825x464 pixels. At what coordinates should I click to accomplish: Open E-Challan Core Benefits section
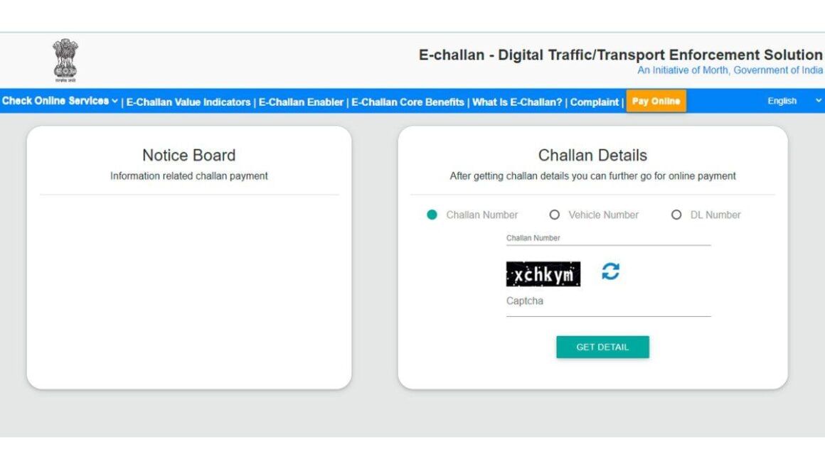point(408,102)
